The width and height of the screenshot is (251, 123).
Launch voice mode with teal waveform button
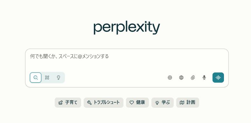click(x=218, y=78)
